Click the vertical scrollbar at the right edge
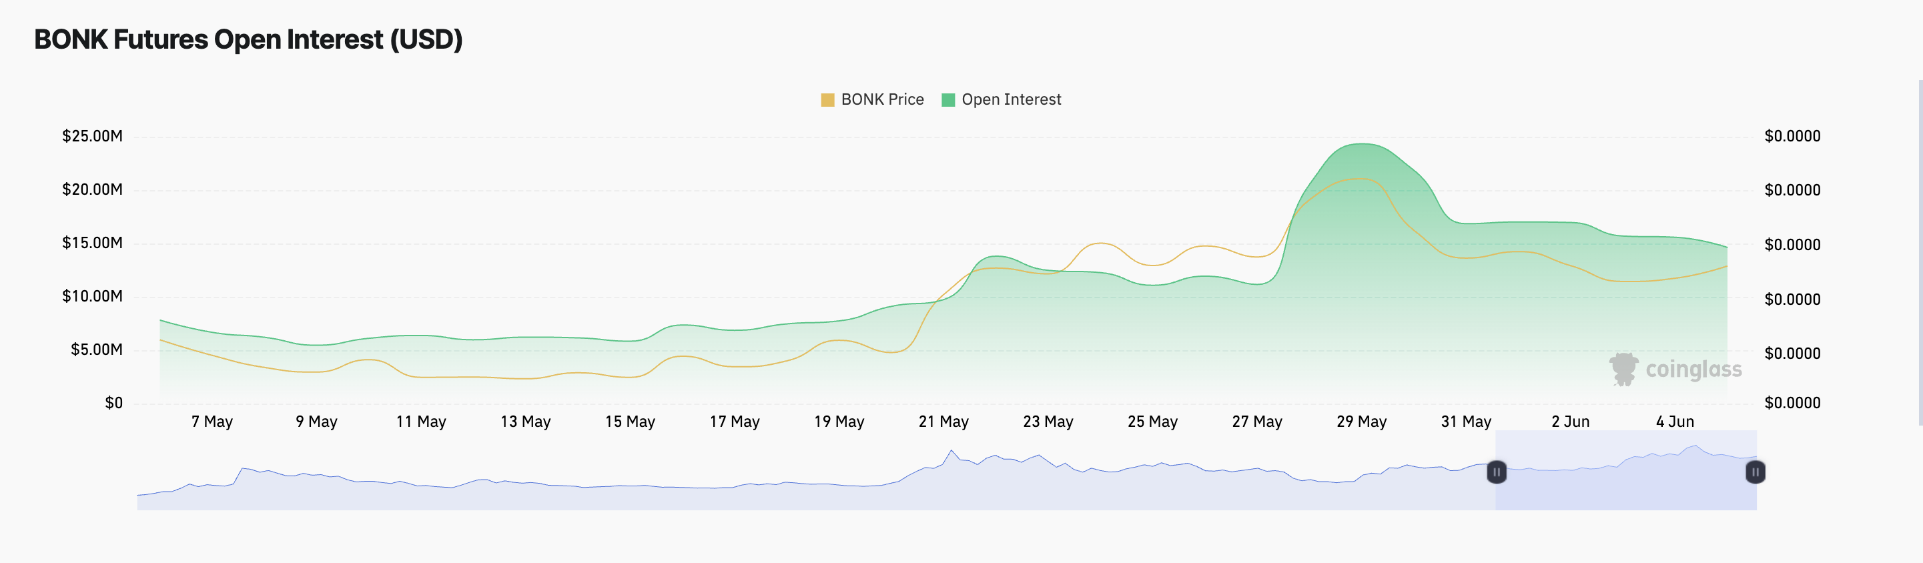The image size is (1923, 563). (x=1920, y=252)
